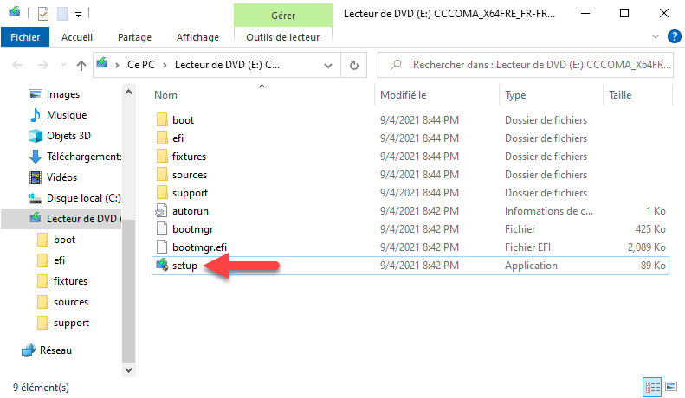Select the fixtures folder in file list
This screenshot has width=685, height=398.
pos(189,157)
